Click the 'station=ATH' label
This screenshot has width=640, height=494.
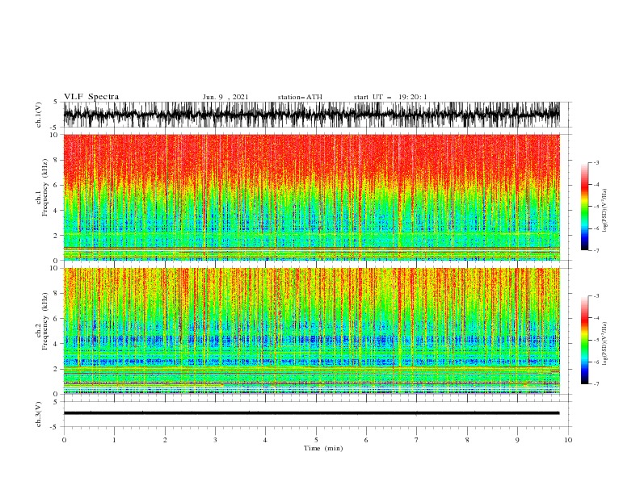[x=300, y=97]
